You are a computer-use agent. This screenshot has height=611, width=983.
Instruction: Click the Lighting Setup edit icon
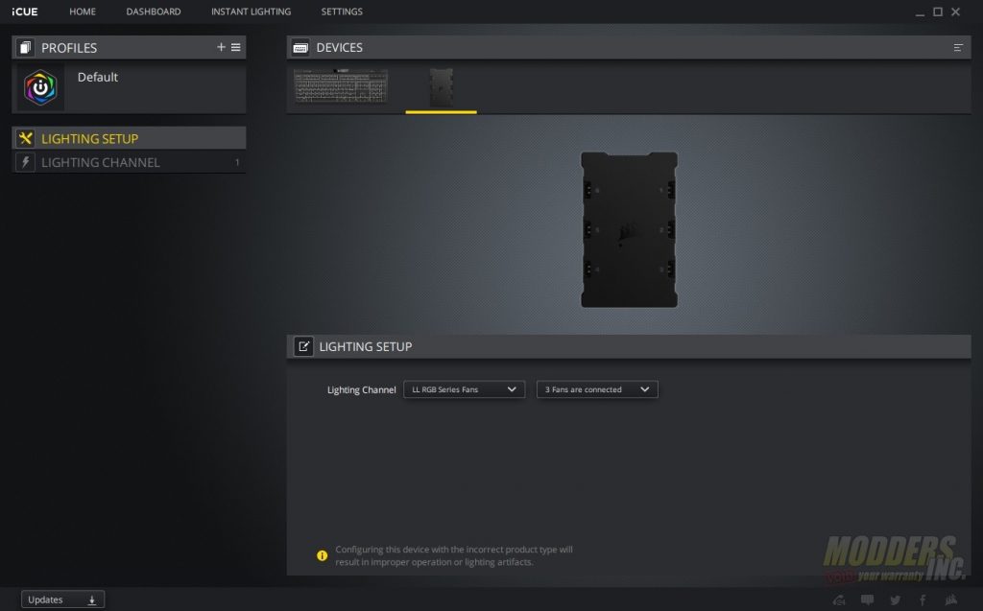click(x=303, y=346)
